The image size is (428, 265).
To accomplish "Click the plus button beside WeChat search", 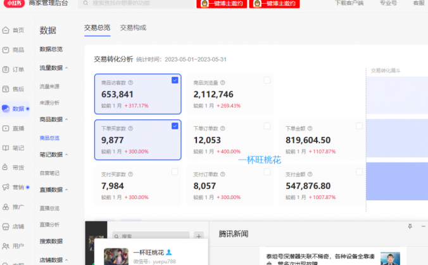I will [x=199, y=236].
